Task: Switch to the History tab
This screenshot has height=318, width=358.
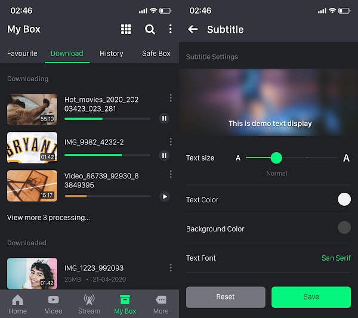Action: pyautogui.click(x=112, y=54)
